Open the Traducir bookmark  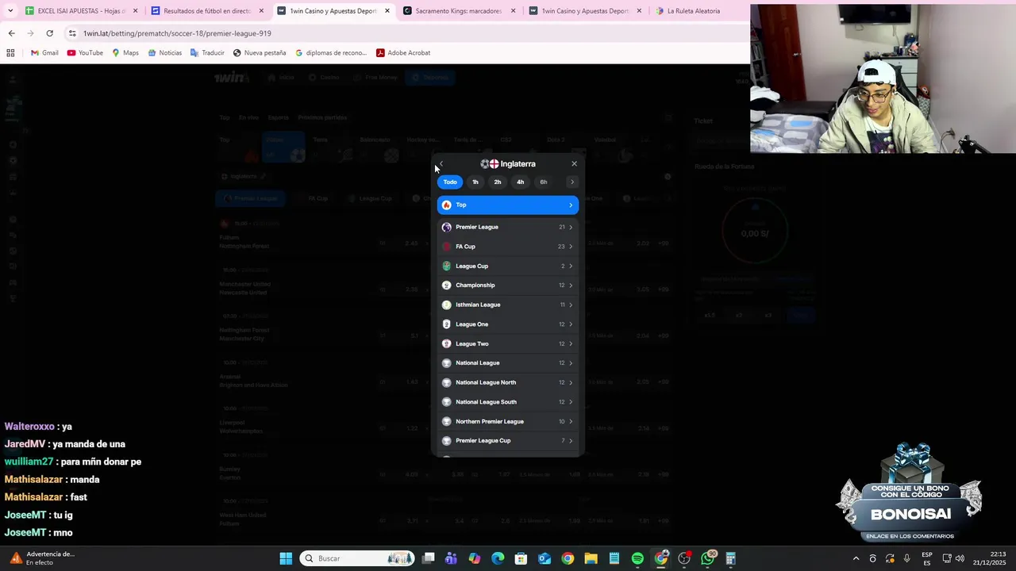click(207, 53)
